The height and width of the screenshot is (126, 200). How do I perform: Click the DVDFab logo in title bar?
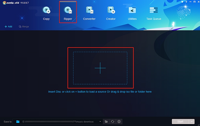coord(11,3)
